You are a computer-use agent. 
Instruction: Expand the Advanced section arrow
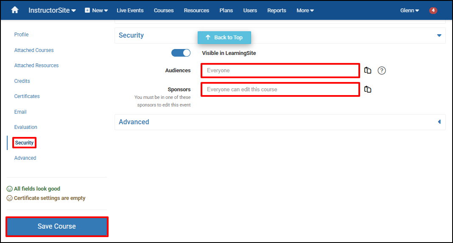(x=439, y=122)
